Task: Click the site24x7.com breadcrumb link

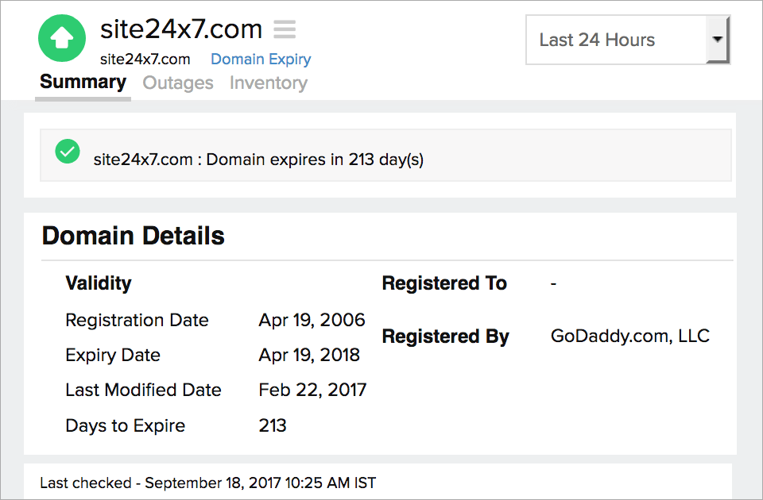Action: [144, 59]
